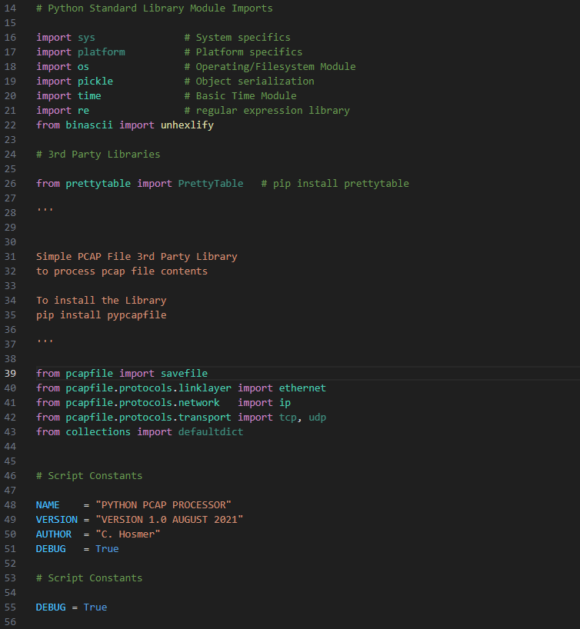Click 'True' value on line 55

95,607
